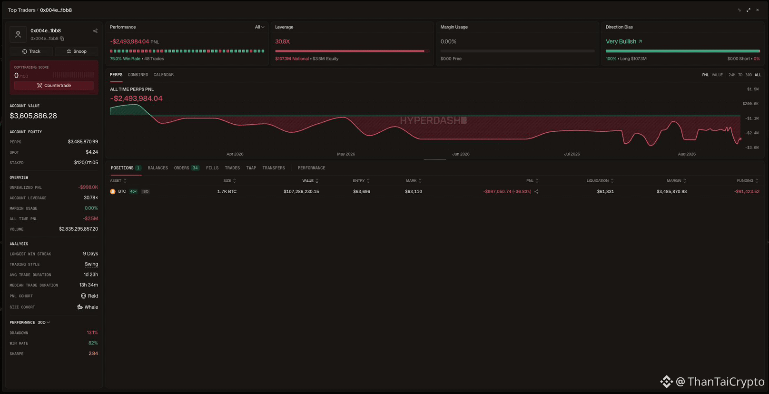This screenshot has width=769, height=394.
Task: Expand the Performance 30D dropdown
Action: tap(44, 323)
